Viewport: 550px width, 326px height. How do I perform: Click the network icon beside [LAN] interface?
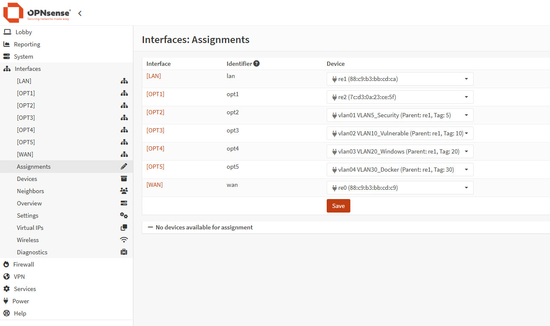124,81
